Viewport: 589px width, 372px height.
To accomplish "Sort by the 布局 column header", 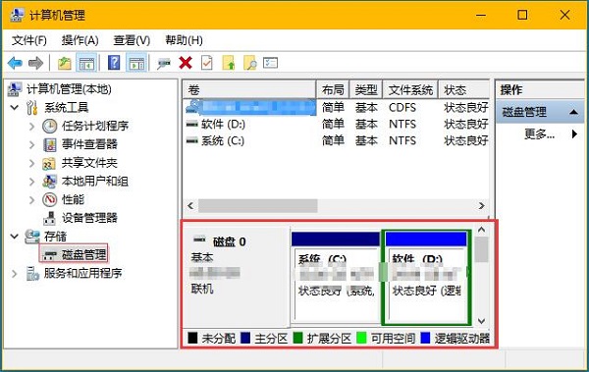I will (x=333, y=89).
